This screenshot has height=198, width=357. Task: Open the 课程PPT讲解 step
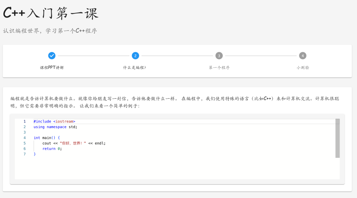tap(52, 67)
